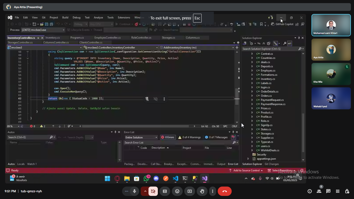This screenshot has height=199, width=354.
Task: Click the Show All Files icon
Action: pos(268,44)
